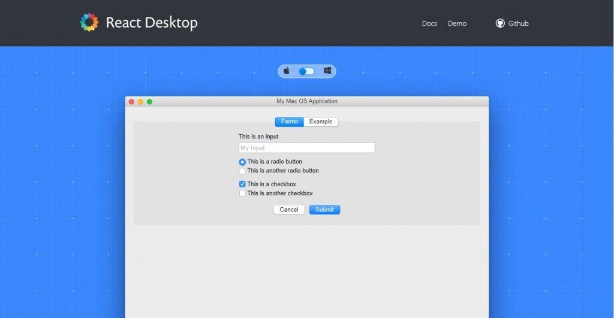Uncheck 'This is a checkbox'
Image resolution: width=614 pixels, height=318 pixels.
pos(242,184)
